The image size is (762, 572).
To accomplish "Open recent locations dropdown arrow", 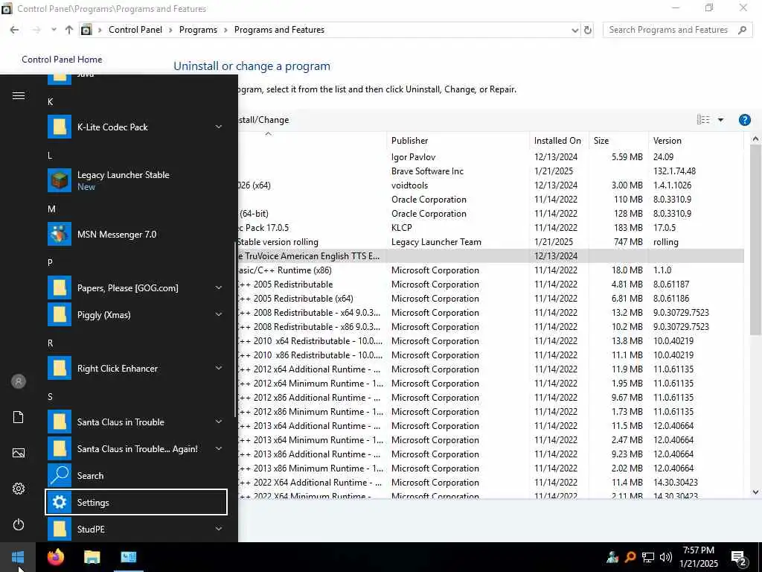I will click(54, 30).
